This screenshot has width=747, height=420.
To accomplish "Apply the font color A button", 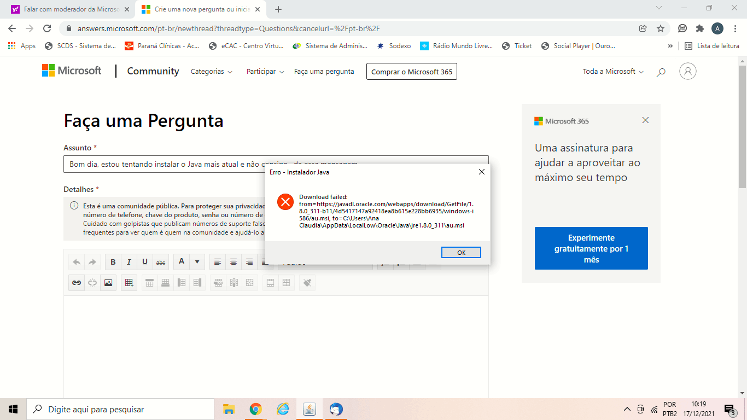I will pyautogui.click(x=182, y=262).
